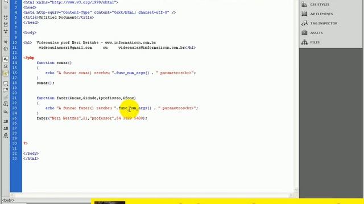The height and width of the screenshot is (204, 364).
Task: Click the Collapse Selection icon
Action: [x=6, y=24]
